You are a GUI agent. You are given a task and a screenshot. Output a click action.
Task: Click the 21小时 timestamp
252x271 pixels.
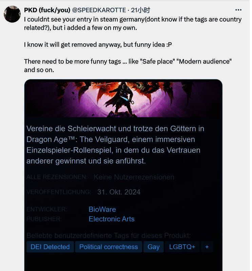pyautogui.click(x=140, y=10)
